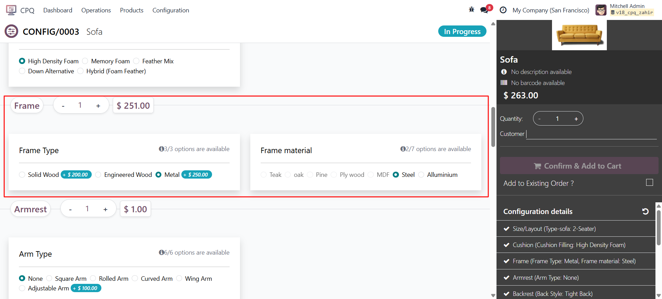Image resolution: width=662 pixels, height=299 pixels.
Task: Select Down Alternative filling
Action: click(22, 71)
